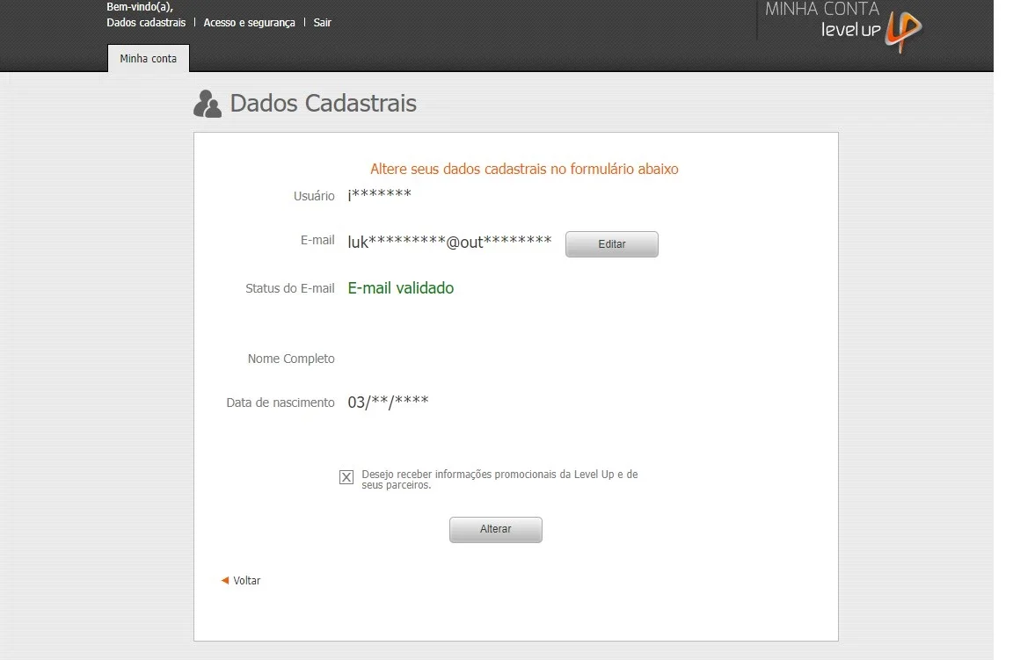
Task: Open the Minha conta tab
Action: tap(148, 58)
